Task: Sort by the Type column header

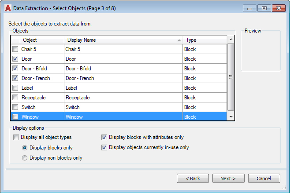Action: point(205,40)
